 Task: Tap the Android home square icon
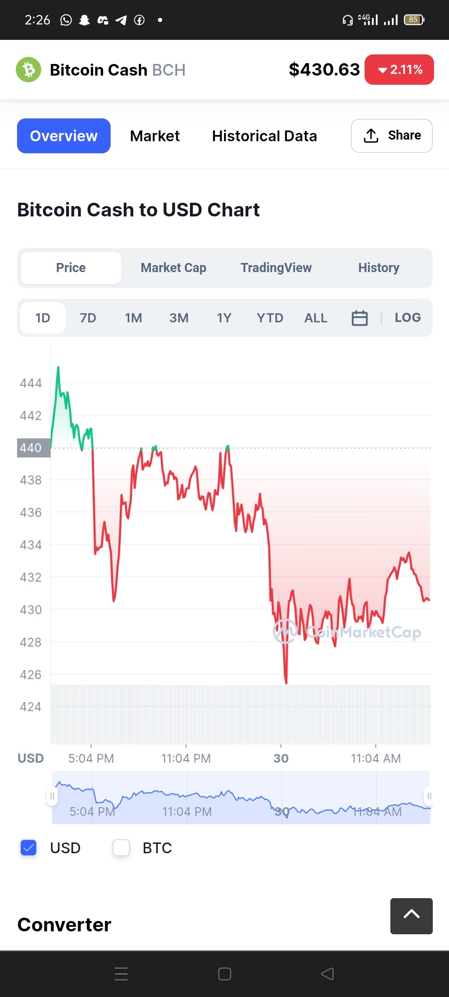coord(224,974)
